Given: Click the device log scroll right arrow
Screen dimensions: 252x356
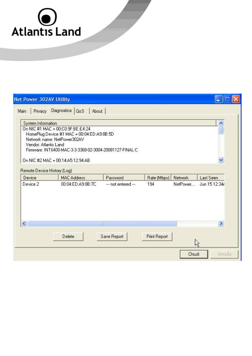Looking at the screenshot, I should pos(221,223).
